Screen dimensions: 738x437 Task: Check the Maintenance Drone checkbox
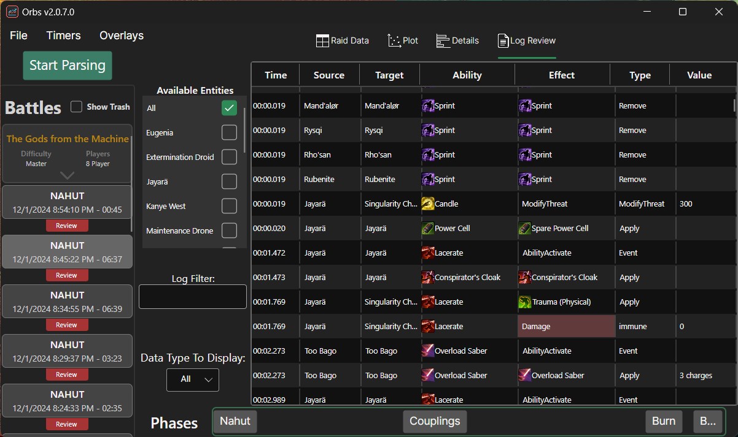[229, 230]
